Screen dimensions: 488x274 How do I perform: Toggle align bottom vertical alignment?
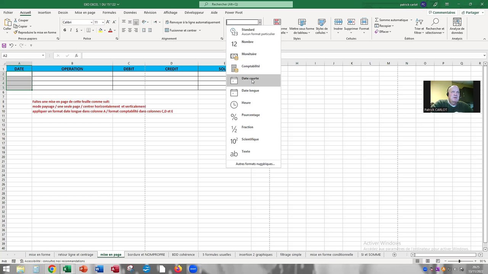(x=136, y=22)
